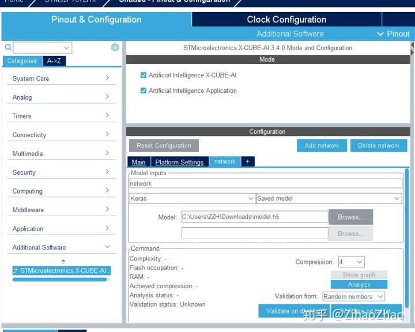Click 'Analysis status: -' text

154,295
